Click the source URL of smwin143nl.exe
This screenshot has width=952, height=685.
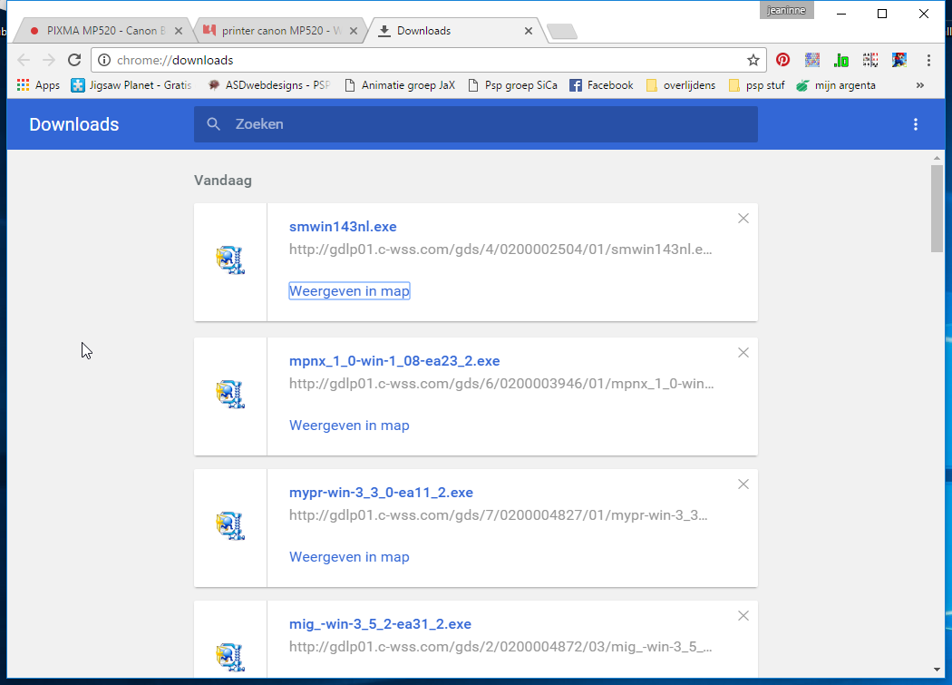click(x=500, y=250)
